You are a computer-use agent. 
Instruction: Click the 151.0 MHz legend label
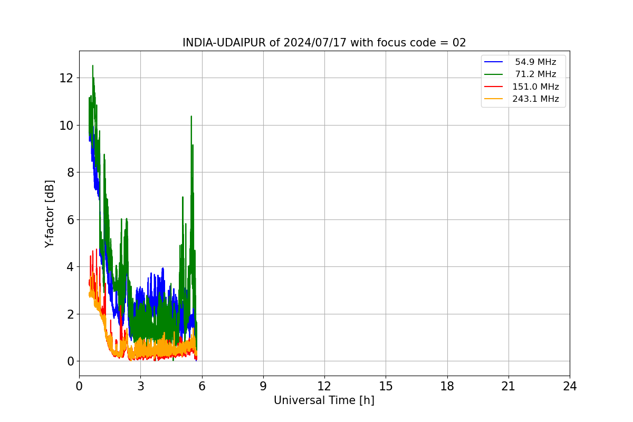click(x=535, y=87)
